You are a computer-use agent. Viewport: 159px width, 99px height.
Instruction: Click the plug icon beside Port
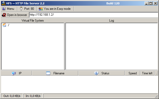(21, 9)
